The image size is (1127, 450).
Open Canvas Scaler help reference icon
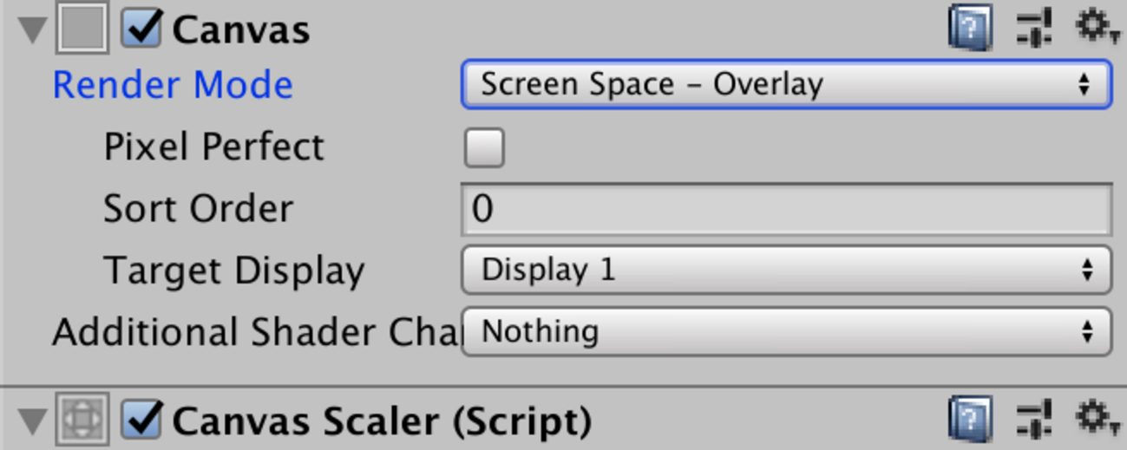[x=970, y=421]
